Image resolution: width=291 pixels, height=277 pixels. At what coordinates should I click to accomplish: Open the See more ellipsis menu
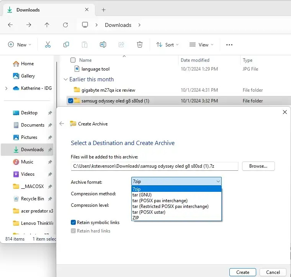229,45
